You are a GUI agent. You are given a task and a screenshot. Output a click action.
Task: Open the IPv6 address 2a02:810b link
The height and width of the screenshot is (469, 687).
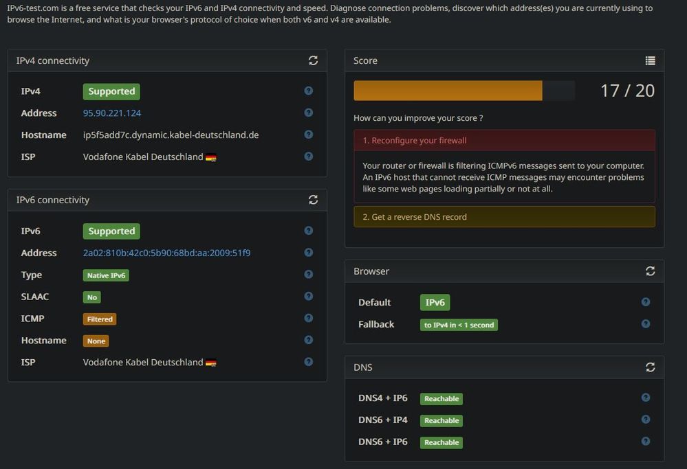pos(166,253)
